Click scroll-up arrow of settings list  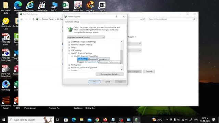pos(121,42)
